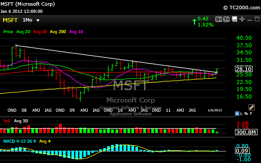This screenshot has width=261, height=163.
Task: Click the 0.80 MACD scale label
Action: pyautogui.click(x=242, y=146)
